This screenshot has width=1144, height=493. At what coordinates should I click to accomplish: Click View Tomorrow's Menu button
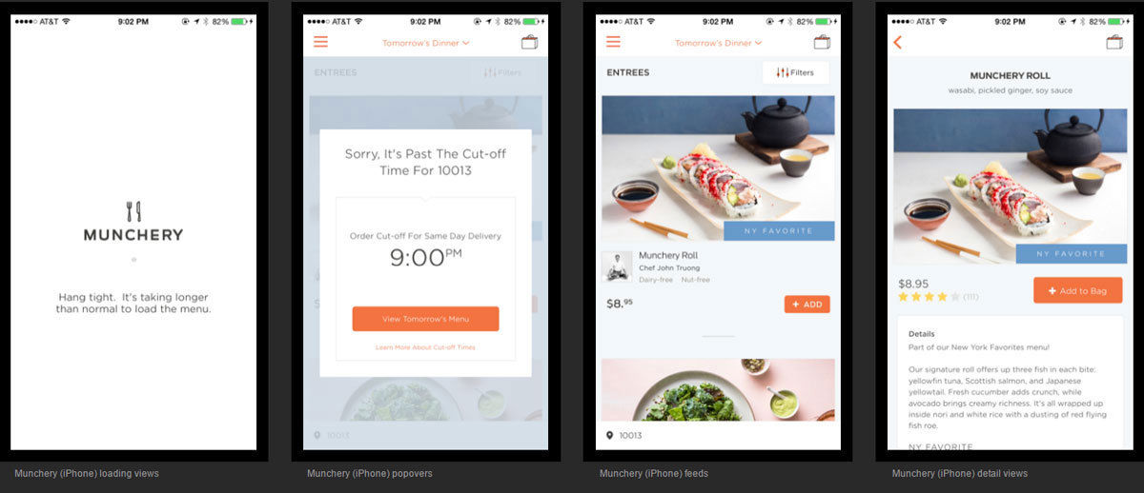(x=425, y=319)
